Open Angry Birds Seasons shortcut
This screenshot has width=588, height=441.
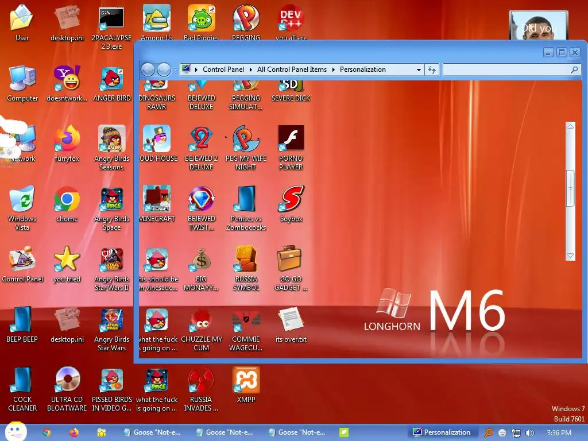[111, 148]
